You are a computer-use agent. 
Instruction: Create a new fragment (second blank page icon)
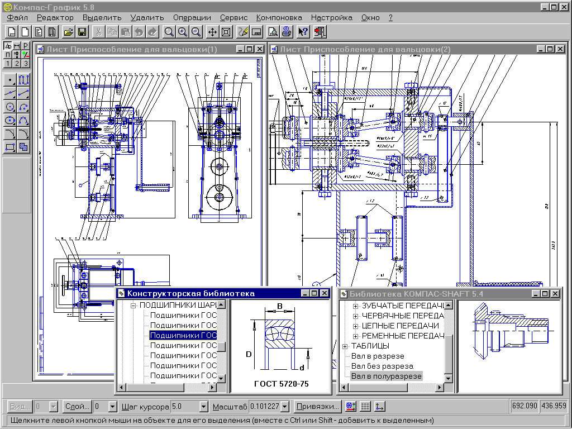(25, 32)
